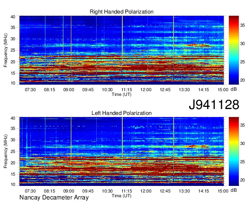Click the 07:30 tick on the top time axis
The height and width of the screenshot is (202, 249).
(30, 90)
